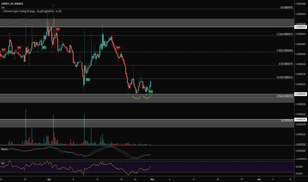Click the 0.00000260 price axis value

[x=300, y=114]
